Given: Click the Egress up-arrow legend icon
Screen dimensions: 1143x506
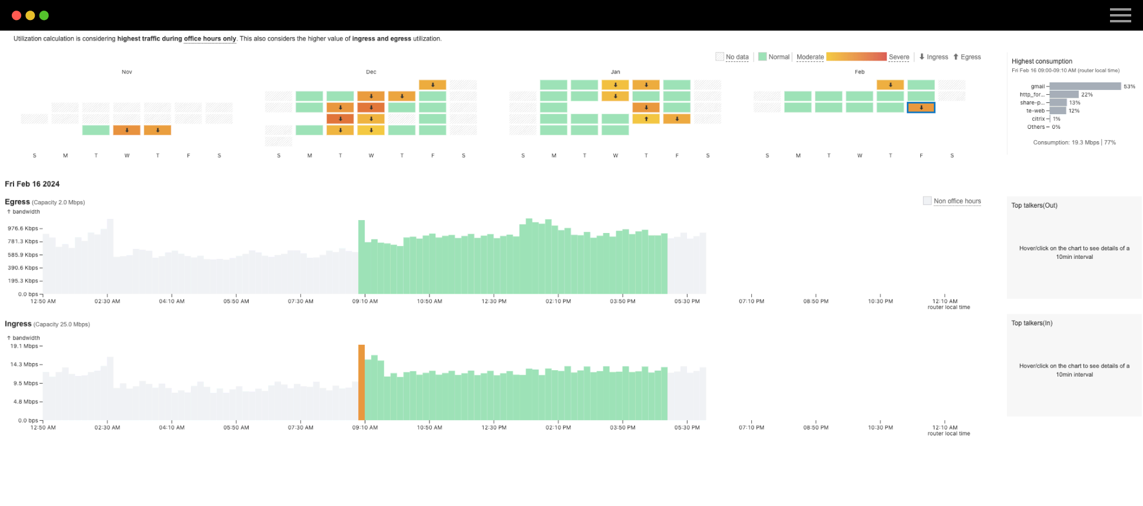Looking at the screenshot, I should (x=956, y=57).
